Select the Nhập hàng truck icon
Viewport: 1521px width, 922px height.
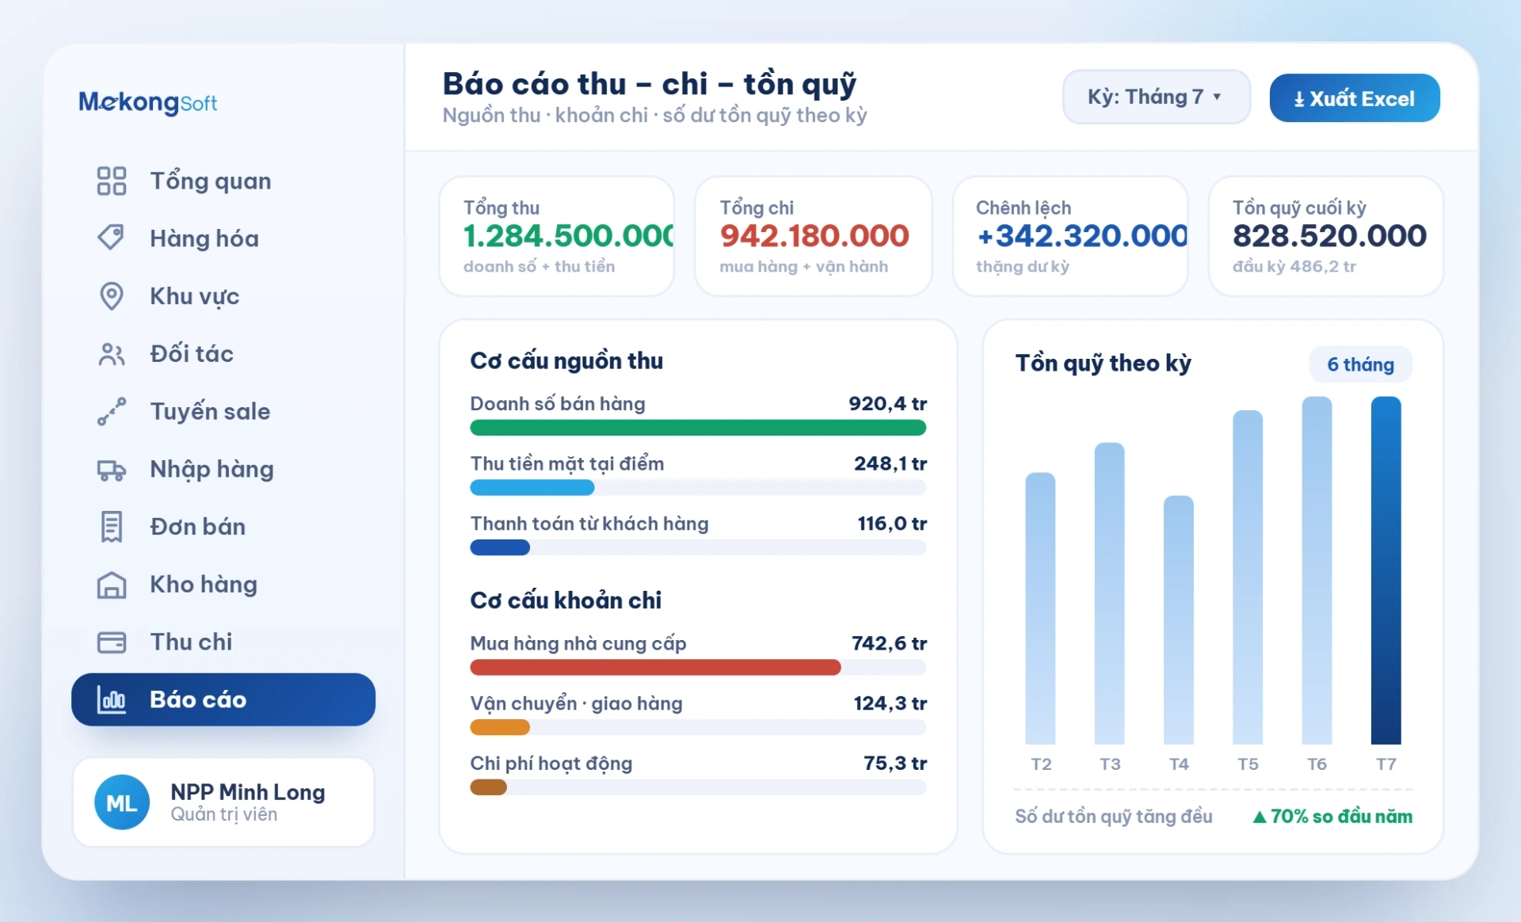pos(112,470)
